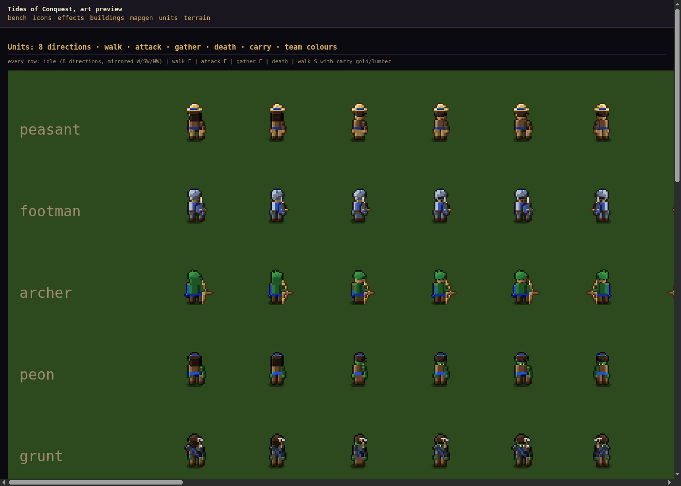Viewport: 681px width, 486px height.
Task: Click the fourth archer sprite from the left
Action: click(x=444, y=287)
